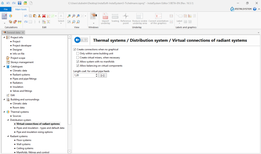The width and height of the screenshot is (261, 154).
Task: Increase the length coefficient with spinner up arrow
Action: (x=97, y=74)
